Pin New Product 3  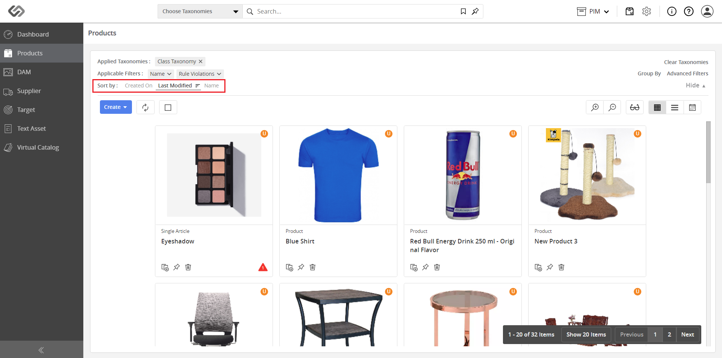click(x=550, y=267)
